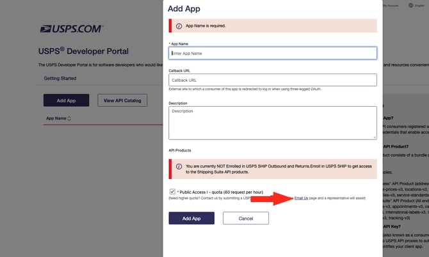Viewport: 429px width, 257px height.
Task: Grab the Description box resize handle
Action: click(375, 137)
